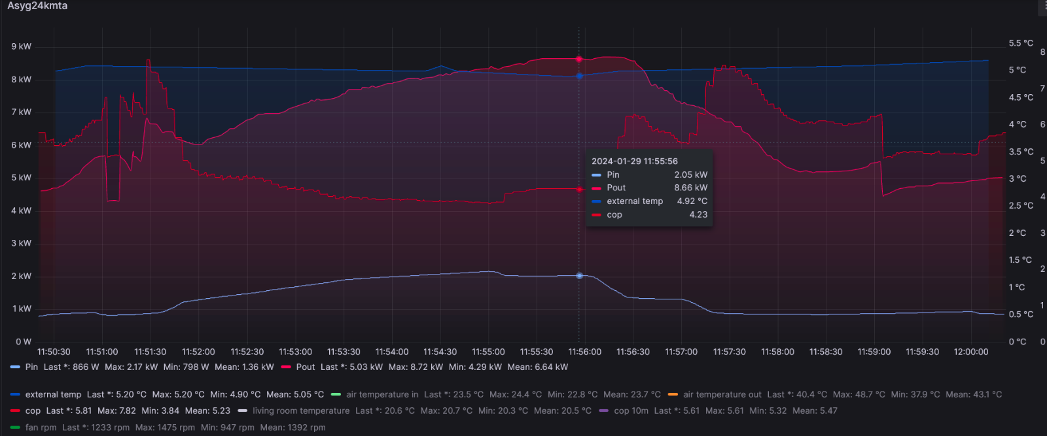The width and height of the screenshot is (1047, 436).
Task: Click air temperature in's value Max: 24.4 °C
Action: [x=516, y=395]
